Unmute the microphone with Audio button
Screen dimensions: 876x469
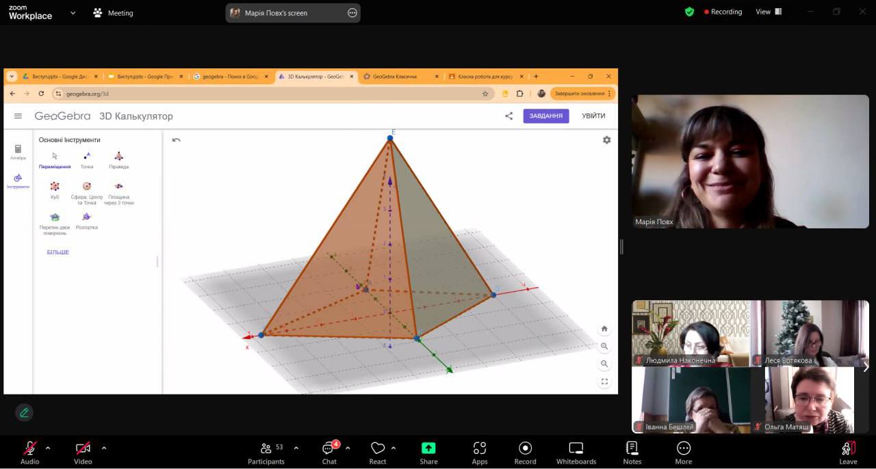click(x=29, y=448)
